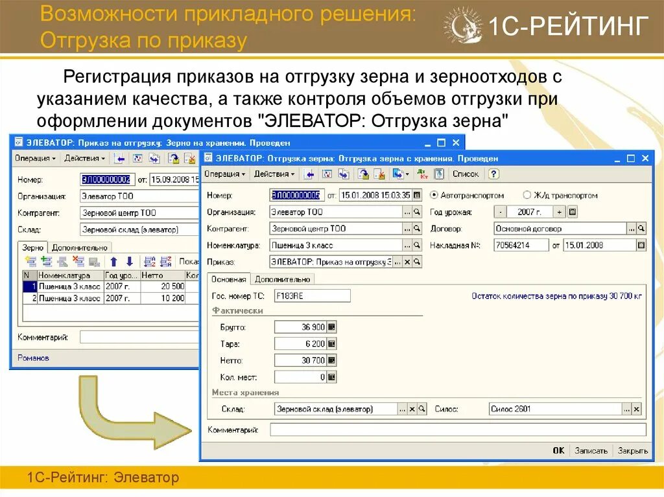
Task: Click the document structure report icon next to Дт/Кт
Action: coord(439,174)
